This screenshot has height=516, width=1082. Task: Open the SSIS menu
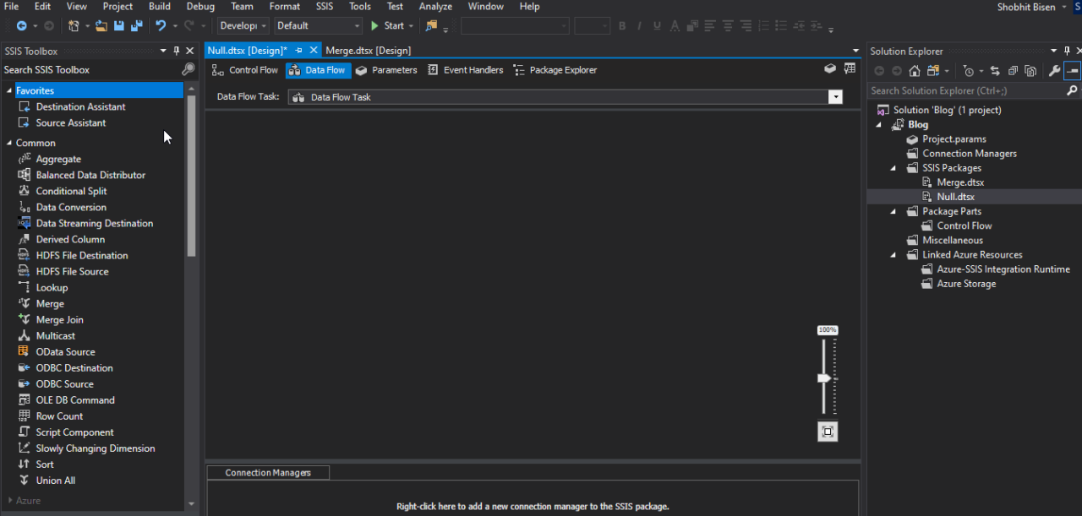point(325,7)
